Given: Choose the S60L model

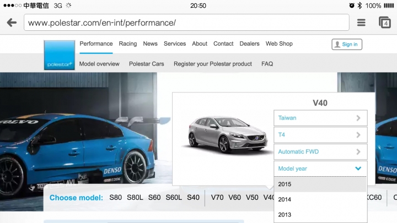Looking at the screenshot, I should 174,198.
